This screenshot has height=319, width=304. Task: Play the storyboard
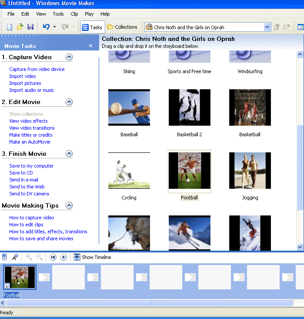pos(63,257)
